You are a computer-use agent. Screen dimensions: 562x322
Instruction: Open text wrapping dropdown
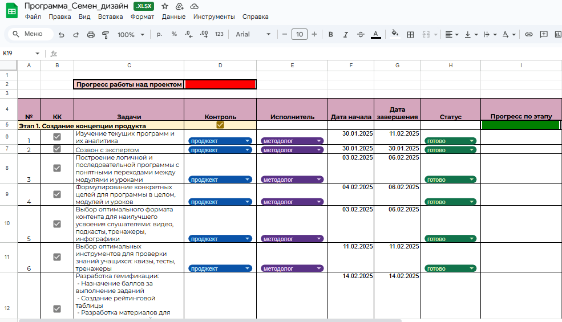point(490,34)
